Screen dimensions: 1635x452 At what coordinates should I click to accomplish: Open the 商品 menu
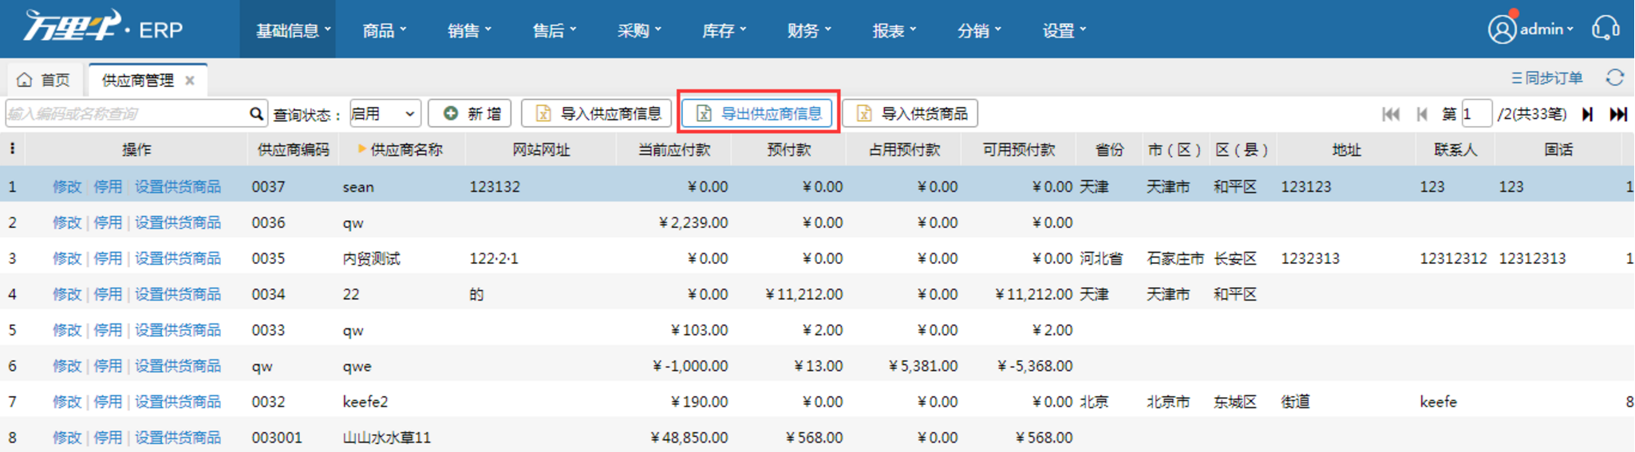[x=384, y=30]
